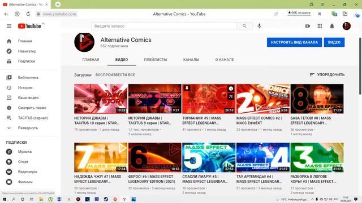Click the browser profile icon beside back arrow
The image size is (362, 203).
(x=17, y=14)
